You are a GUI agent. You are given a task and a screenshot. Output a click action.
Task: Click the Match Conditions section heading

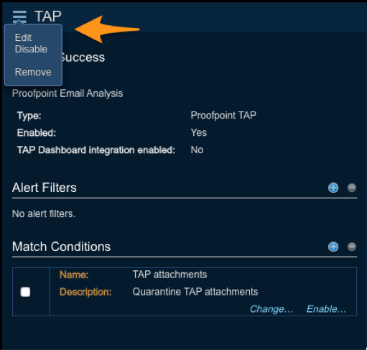pos(61,247)
